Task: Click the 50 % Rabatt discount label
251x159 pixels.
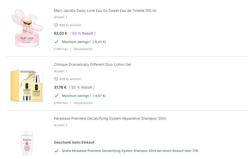Action: [83, 34]
